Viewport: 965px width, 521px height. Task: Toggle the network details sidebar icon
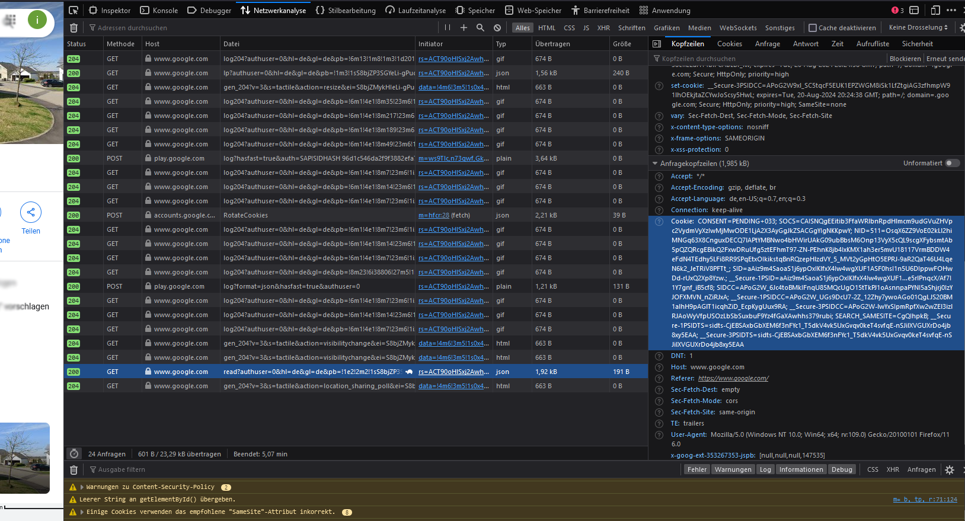(x=657, y=44)
